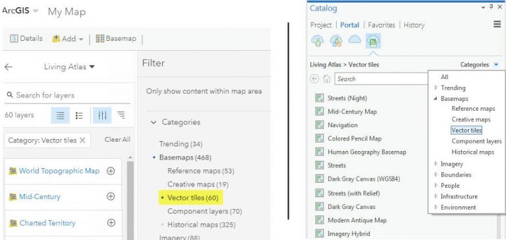The height and width of the screenshot is (240, 506).
Task: Switch to Catalog Project tab
Action: click(321, 25)
